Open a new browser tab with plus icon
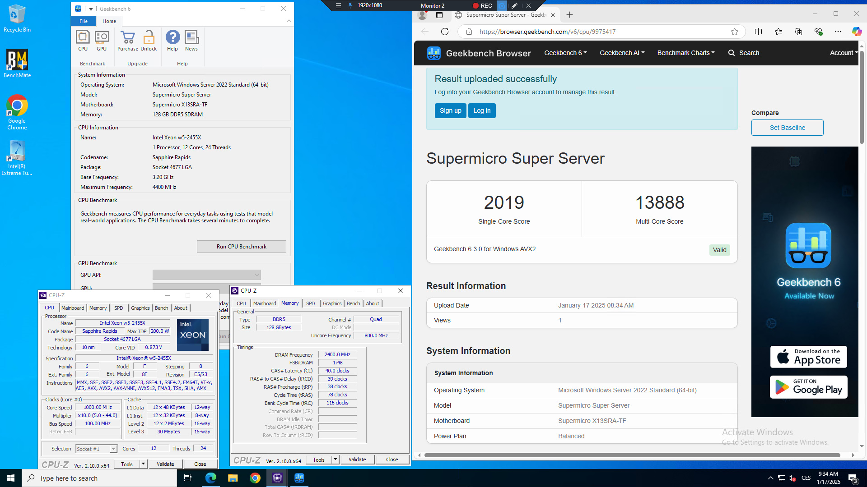Screen dimensions: 867x487 (x=570, y=15)
